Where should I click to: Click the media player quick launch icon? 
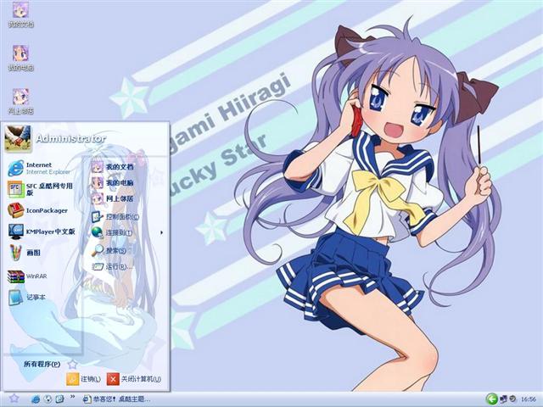point(48,399)
